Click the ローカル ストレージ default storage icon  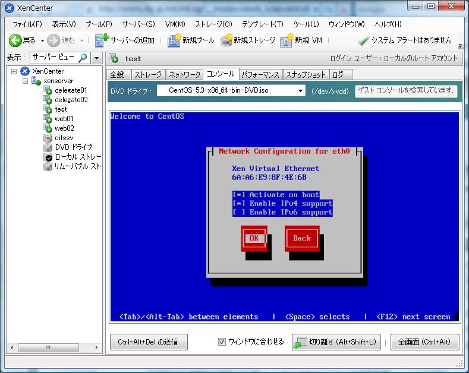click(48, 157)
